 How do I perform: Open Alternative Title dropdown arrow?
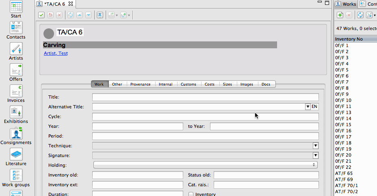pyautogui.click(x=308, y=107)
